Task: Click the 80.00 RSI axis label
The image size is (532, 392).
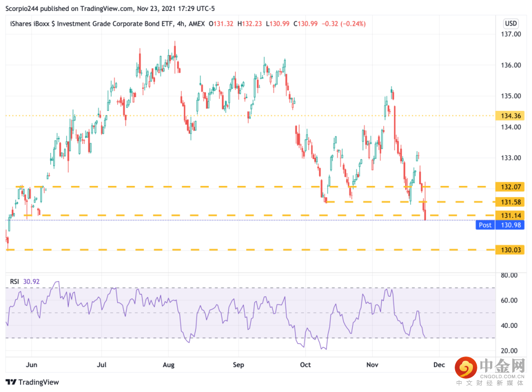Action: pyautogui.click(x=509, y=275)
